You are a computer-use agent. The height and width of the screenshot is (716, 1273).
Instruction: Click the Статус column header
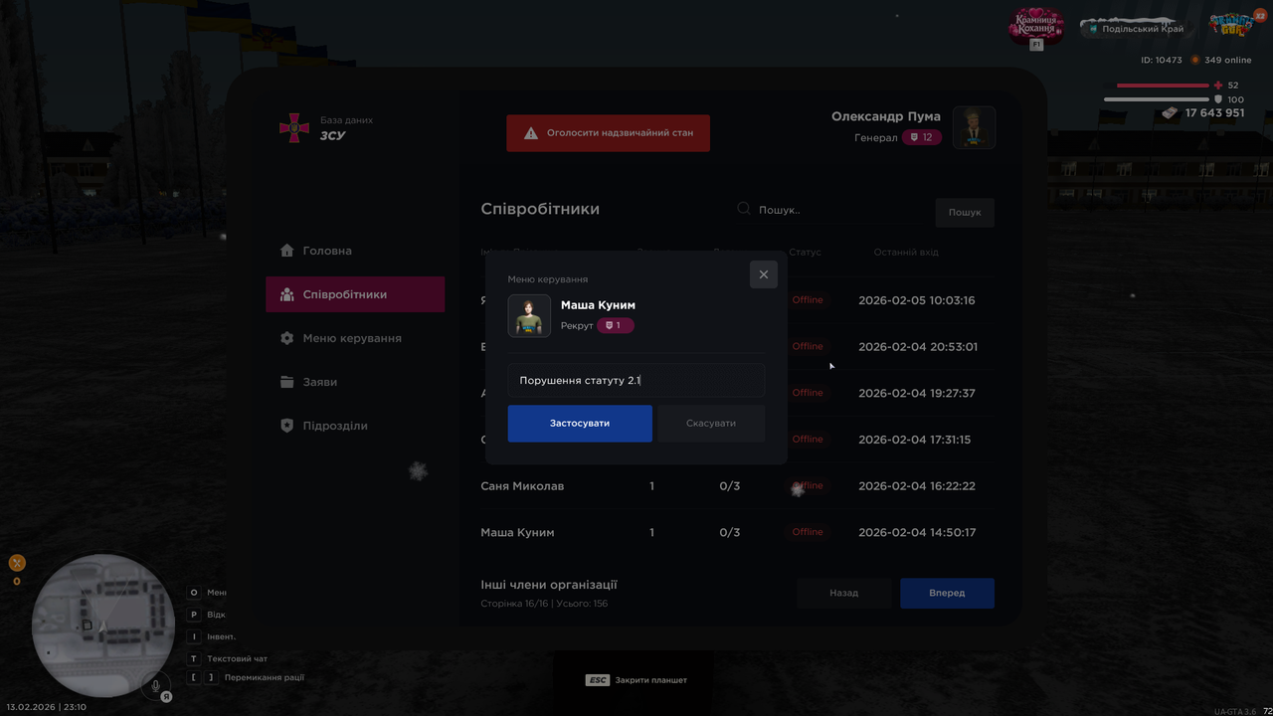click(x=806, y=253)
